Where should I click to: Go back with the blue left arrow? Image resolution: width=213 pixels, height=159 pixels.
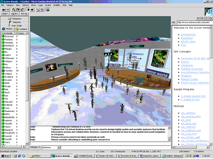[4, 10]
